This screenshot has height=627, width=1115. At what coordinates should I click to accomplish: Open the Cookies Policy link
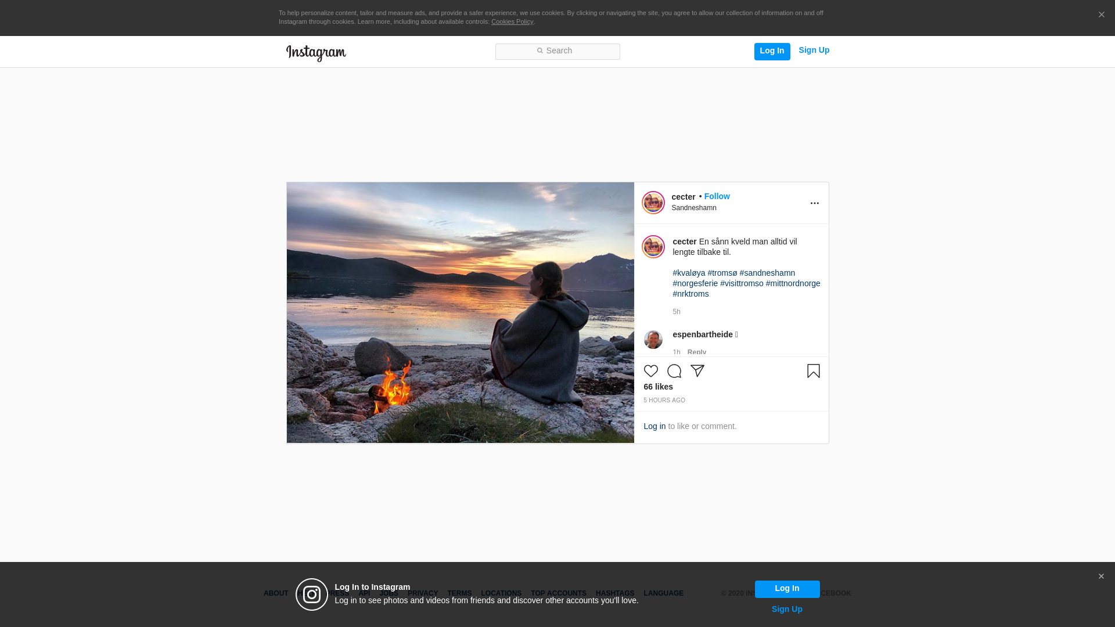pos(512,21)
